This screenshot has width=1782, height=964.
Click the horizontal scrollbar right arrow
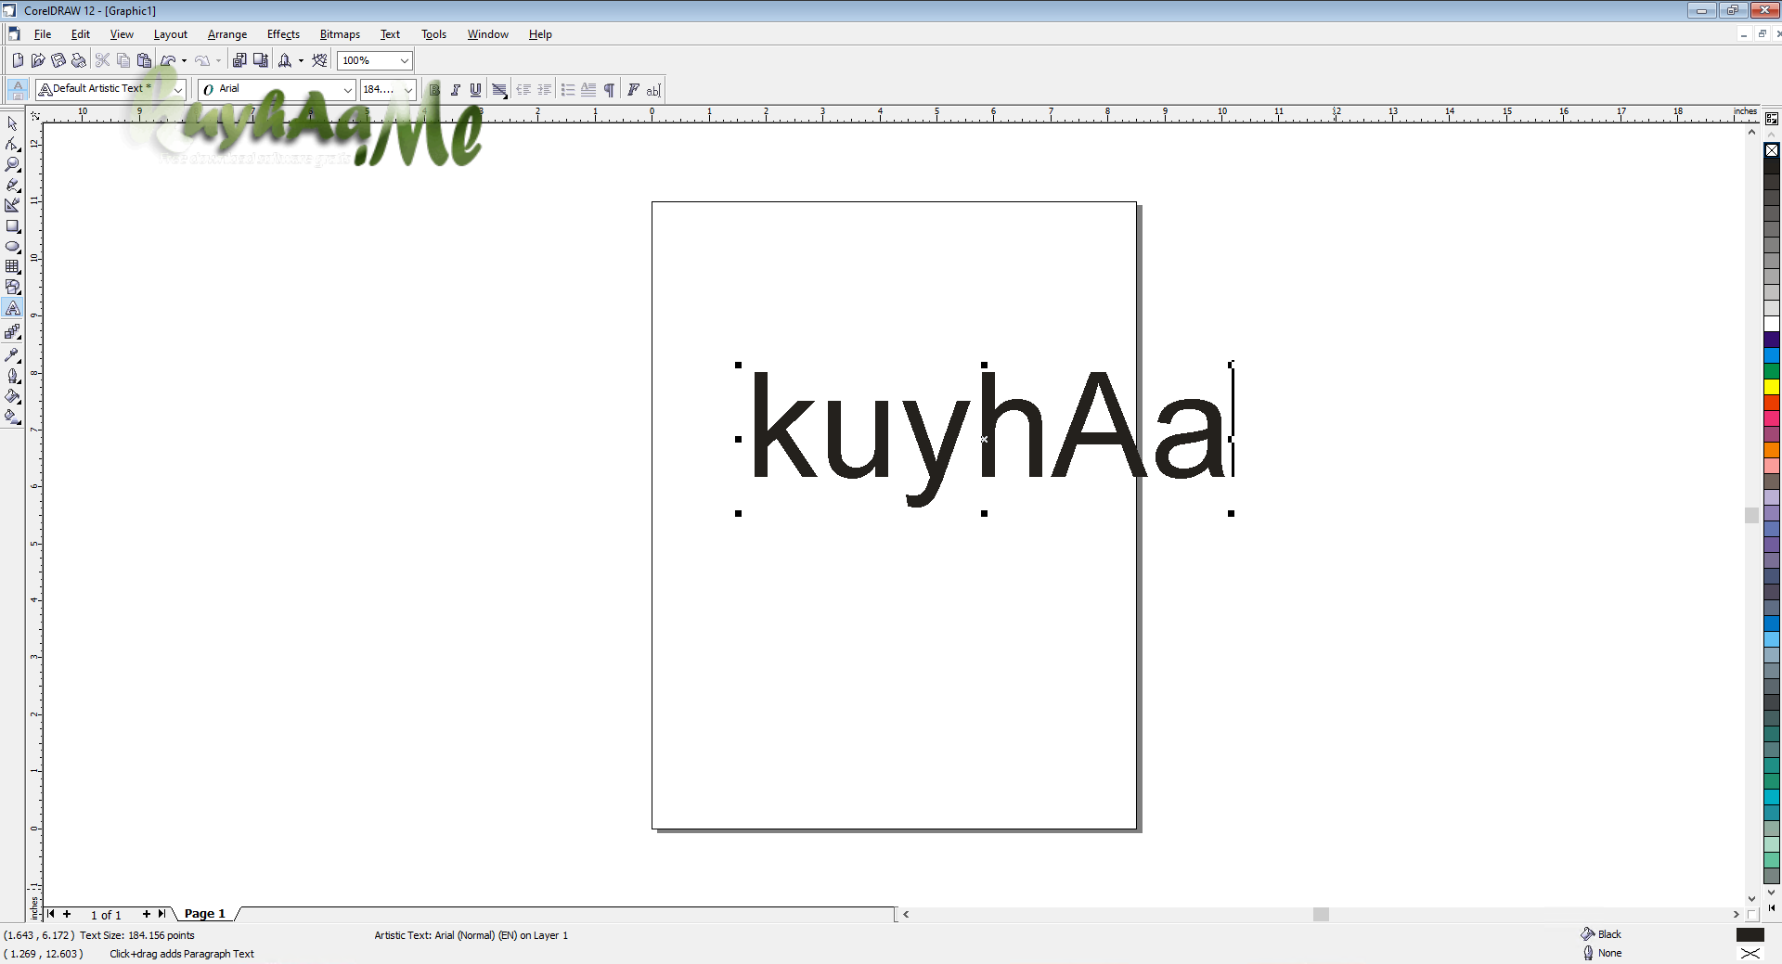click(1736, 914)
